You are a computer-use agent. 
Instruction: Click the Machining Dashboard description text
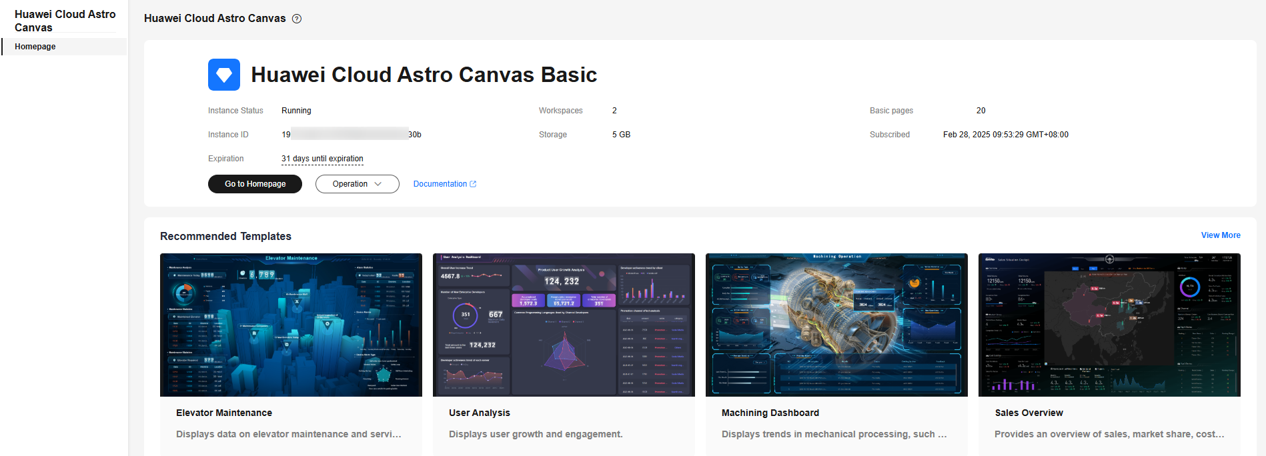(x=834, y=434)
